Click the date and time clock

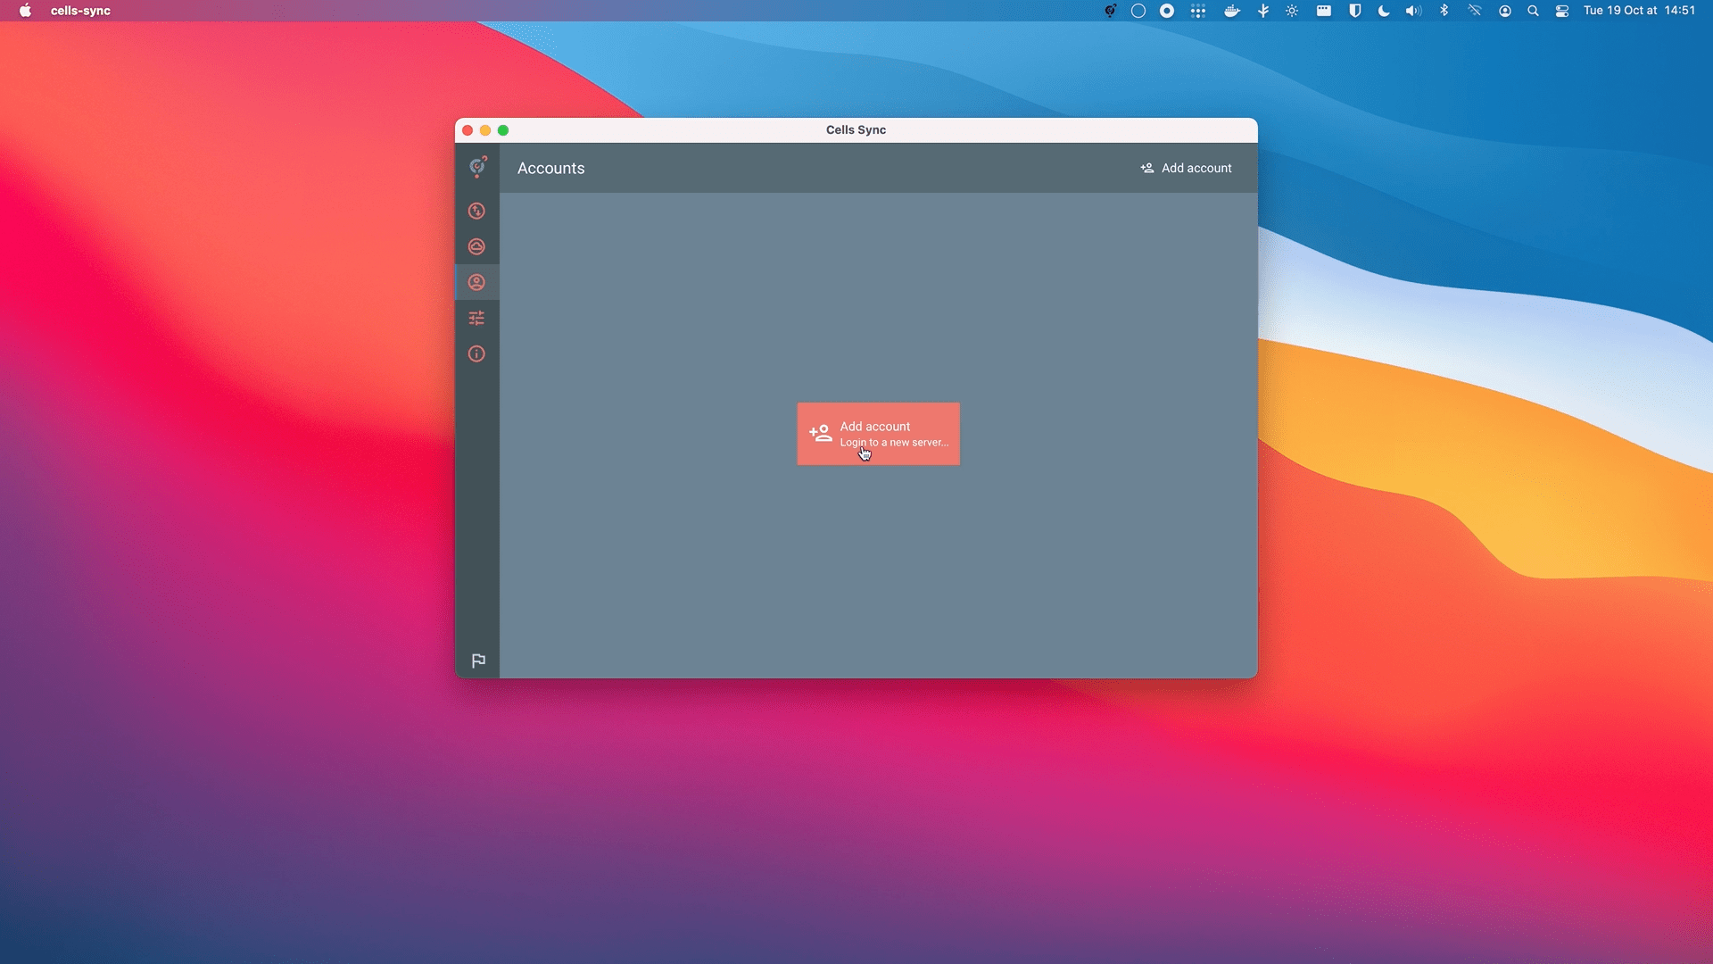pyautogui.click(x=1639, y=11)
